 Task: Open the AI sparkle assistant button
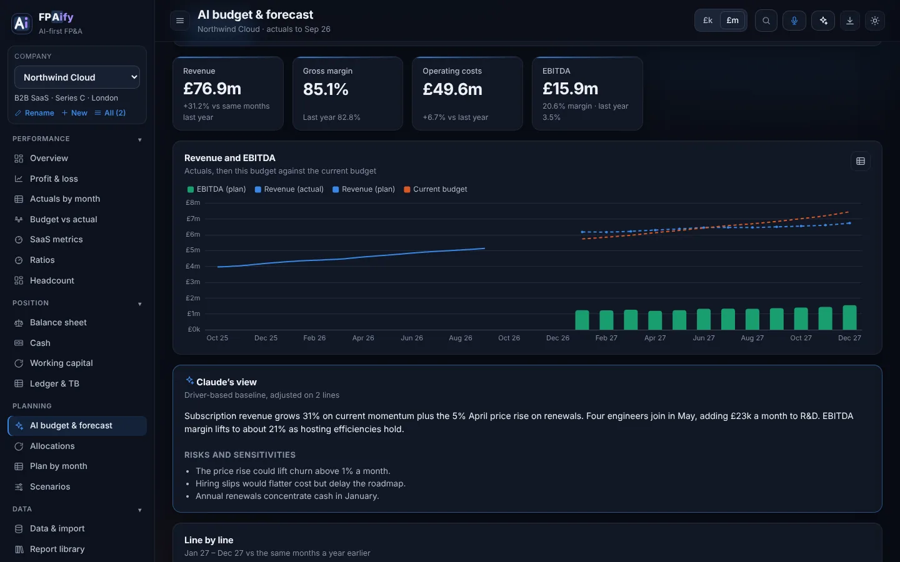[x=823, y=21]
